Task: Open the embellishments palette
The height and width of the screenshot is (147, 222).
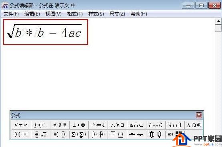Action: [x=60, y=125]
